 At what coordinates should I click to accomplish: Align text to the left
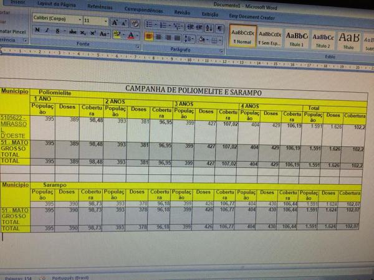[x=148, y=37]
